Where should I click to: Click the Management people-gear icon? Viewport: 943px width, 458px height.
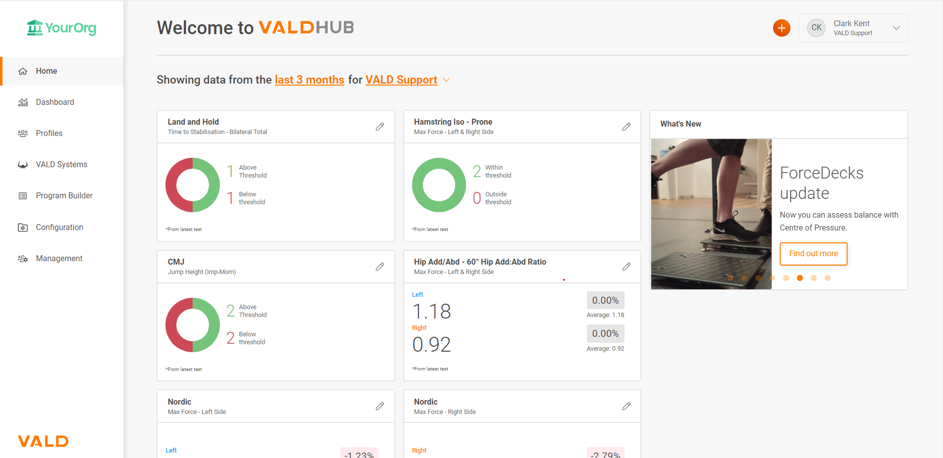tap(23, 259)
